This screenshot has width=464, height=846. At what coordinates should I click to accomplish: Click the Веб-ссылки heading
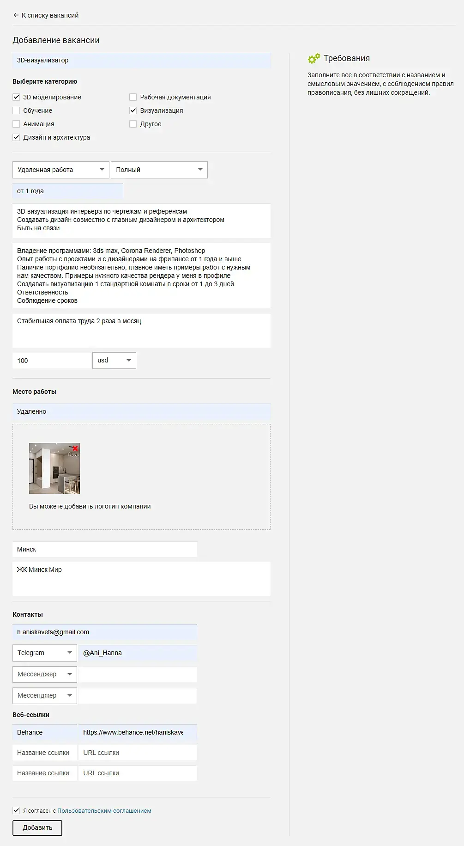[x=31, y=715]
